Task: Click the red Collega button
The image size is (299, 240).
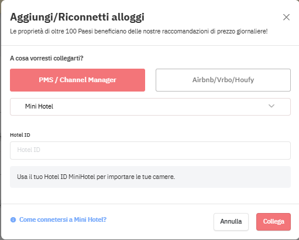Action: pyautogui.click(x=273, y=222)
